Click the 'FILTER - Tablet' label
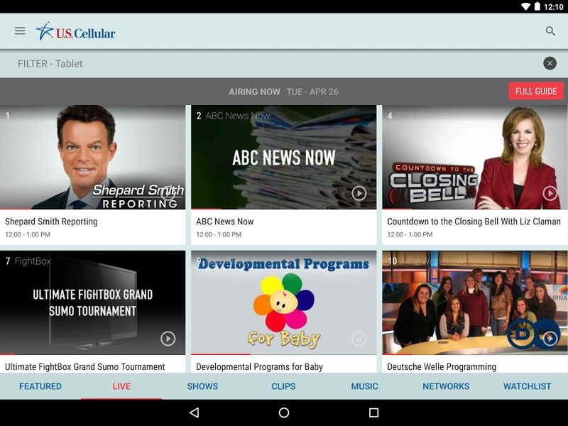 (50, 64)
